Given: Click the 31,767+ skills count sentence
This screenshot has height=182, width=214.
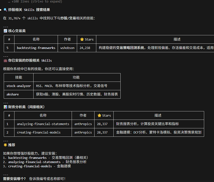Looking at the screenshot, I should click(x=49, y=18).
